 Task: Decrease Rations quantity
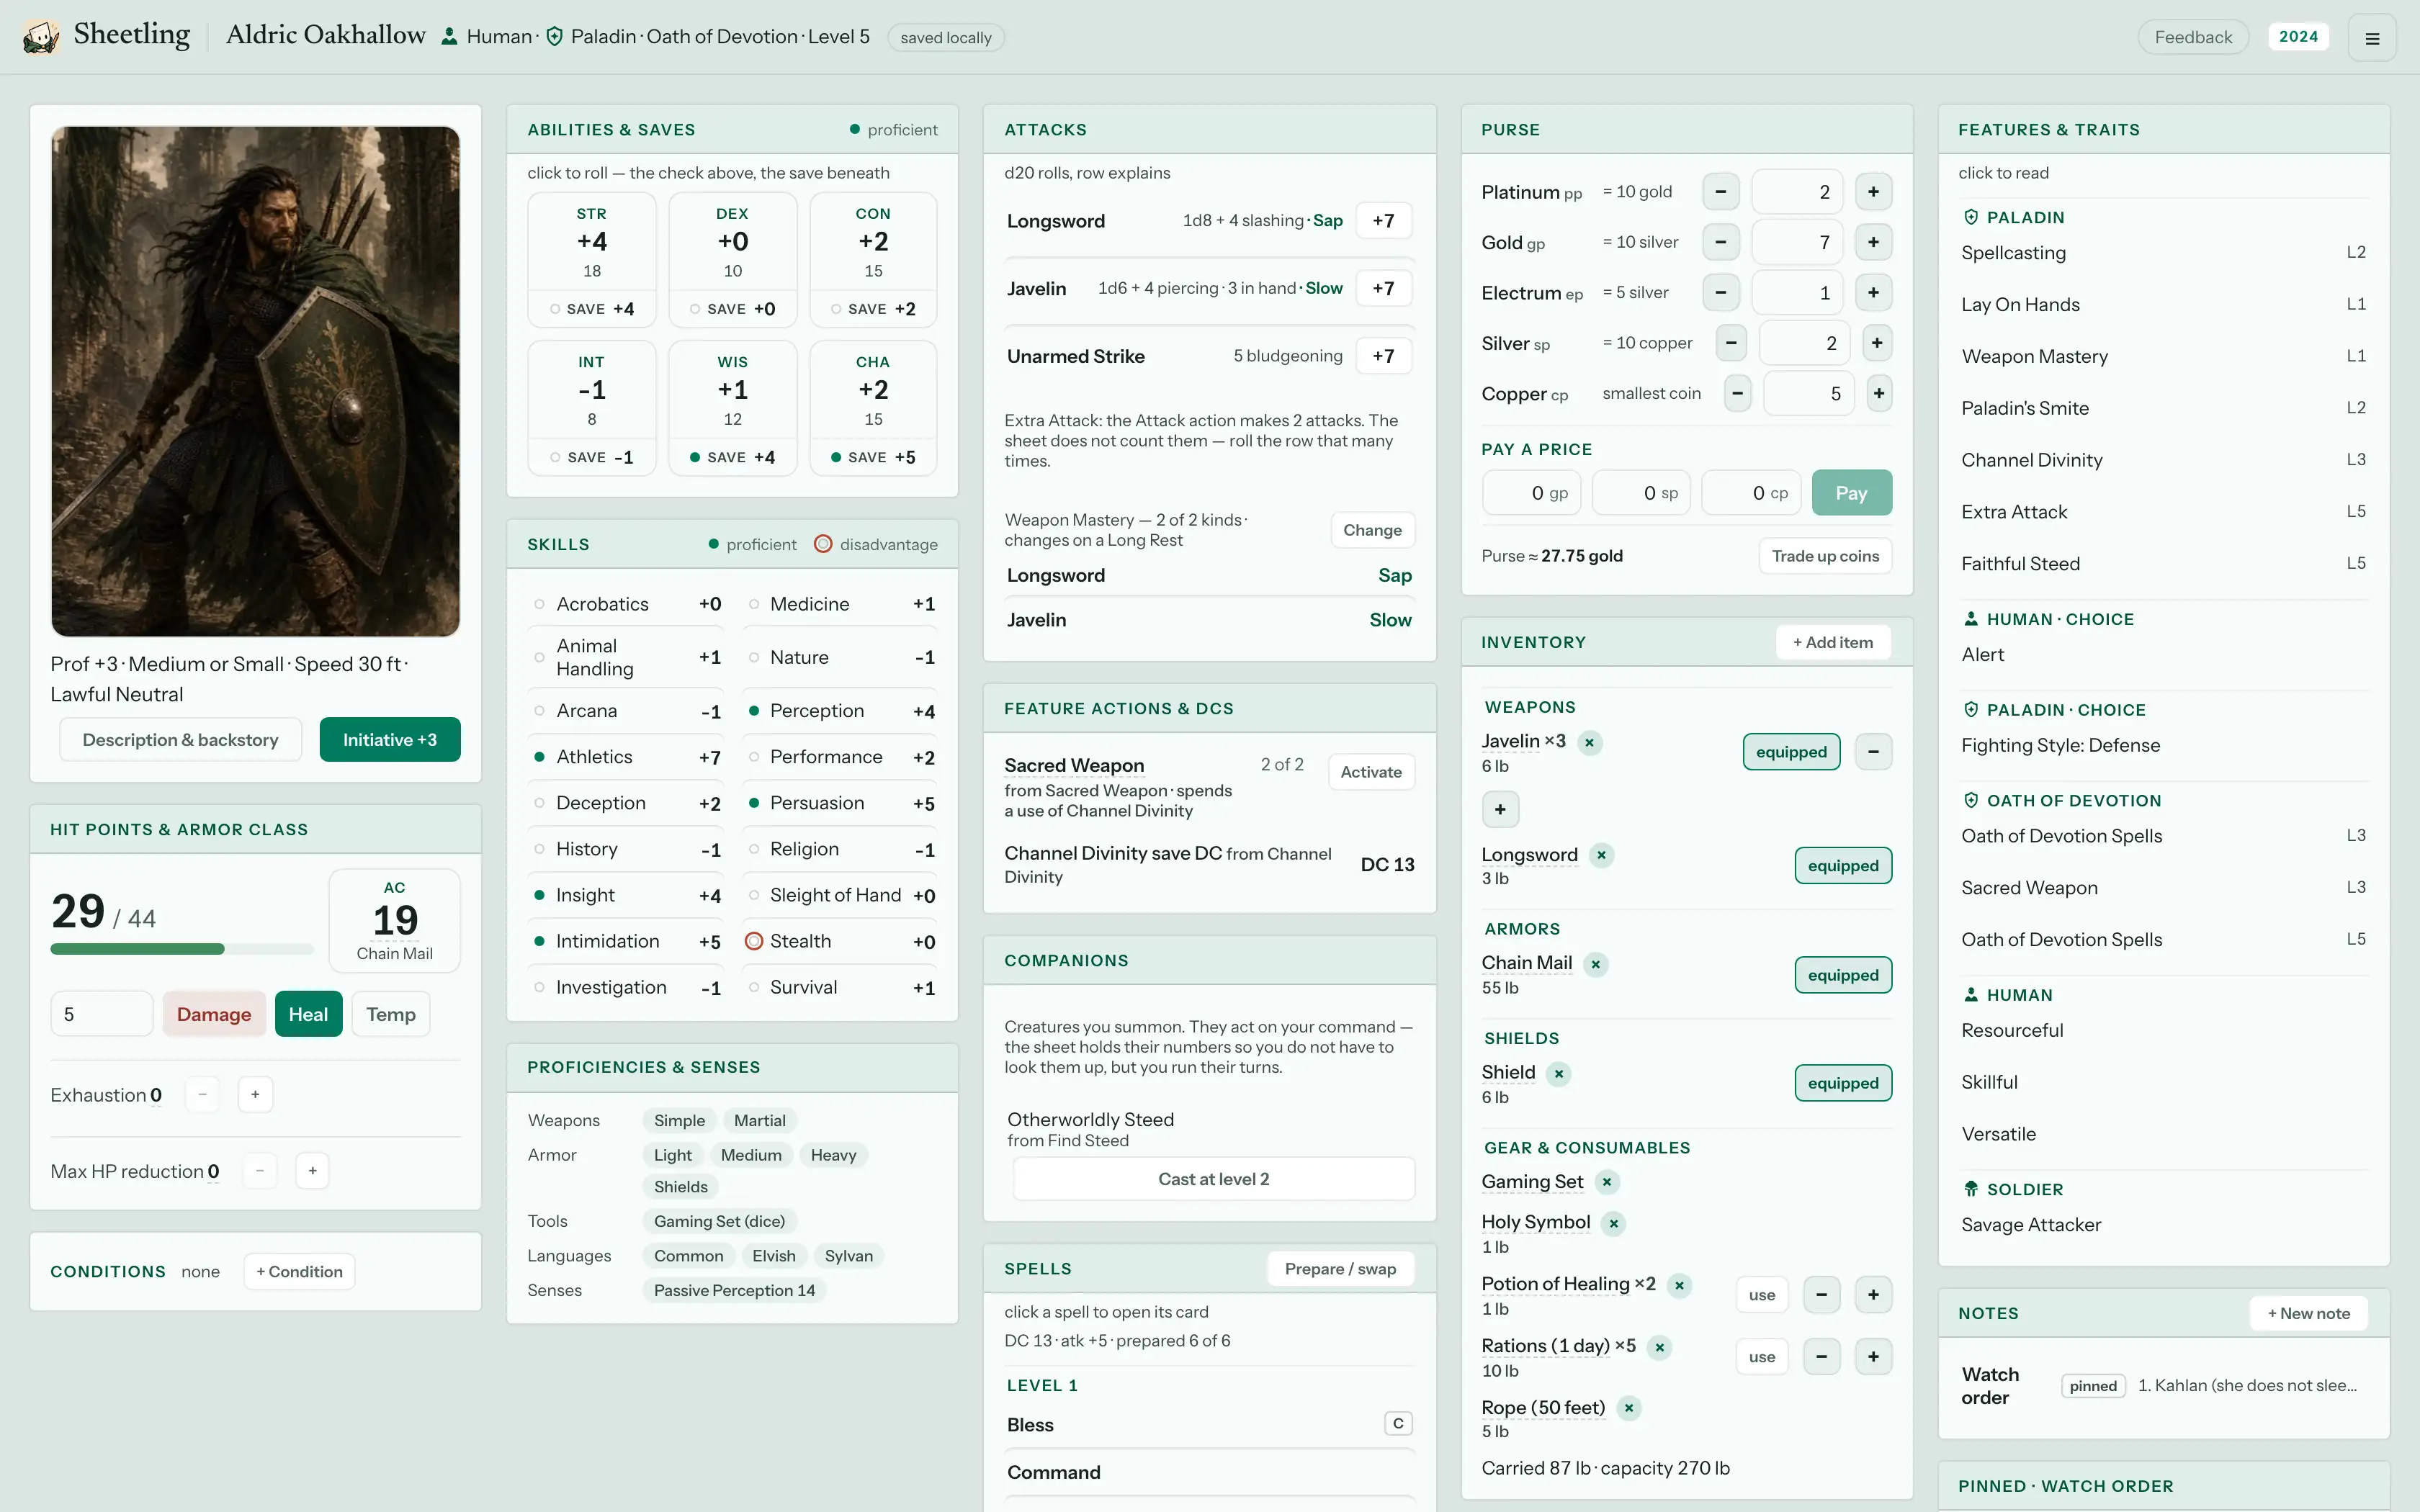click(x=1821, y=1357)
